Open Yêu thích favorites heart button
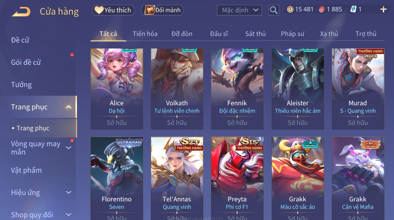Screen dimensions: 394x220 coord(113,10)
